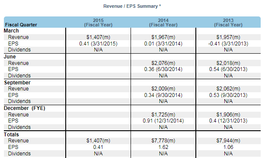265x158 pixels.
Task: Click Totals 2014 revenue $7,778(m)
Action: click(163, 141)
